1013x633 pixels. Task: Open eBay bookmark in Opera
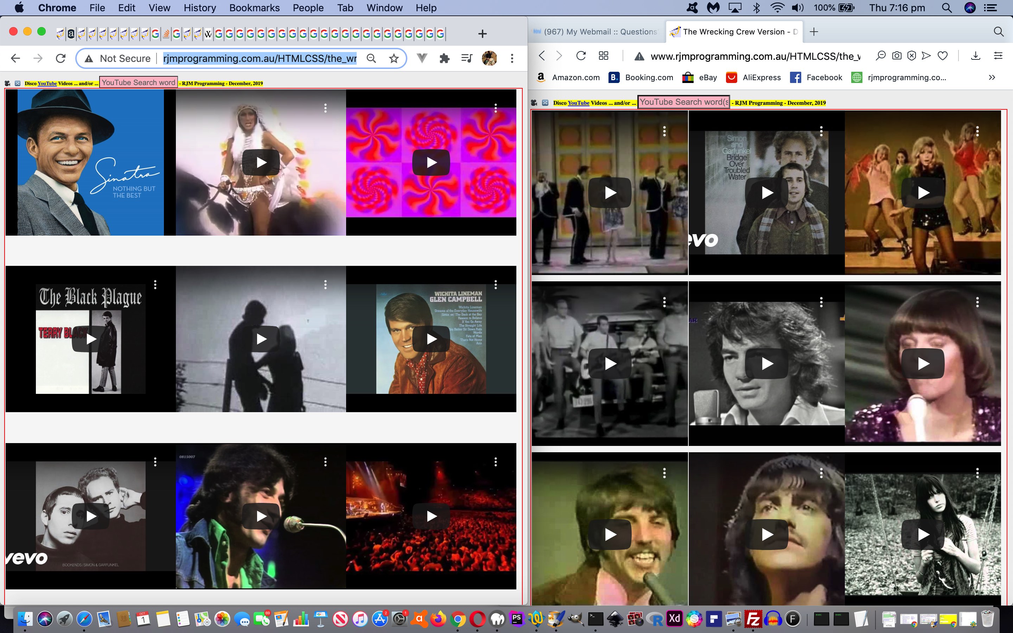pos(700,77)
